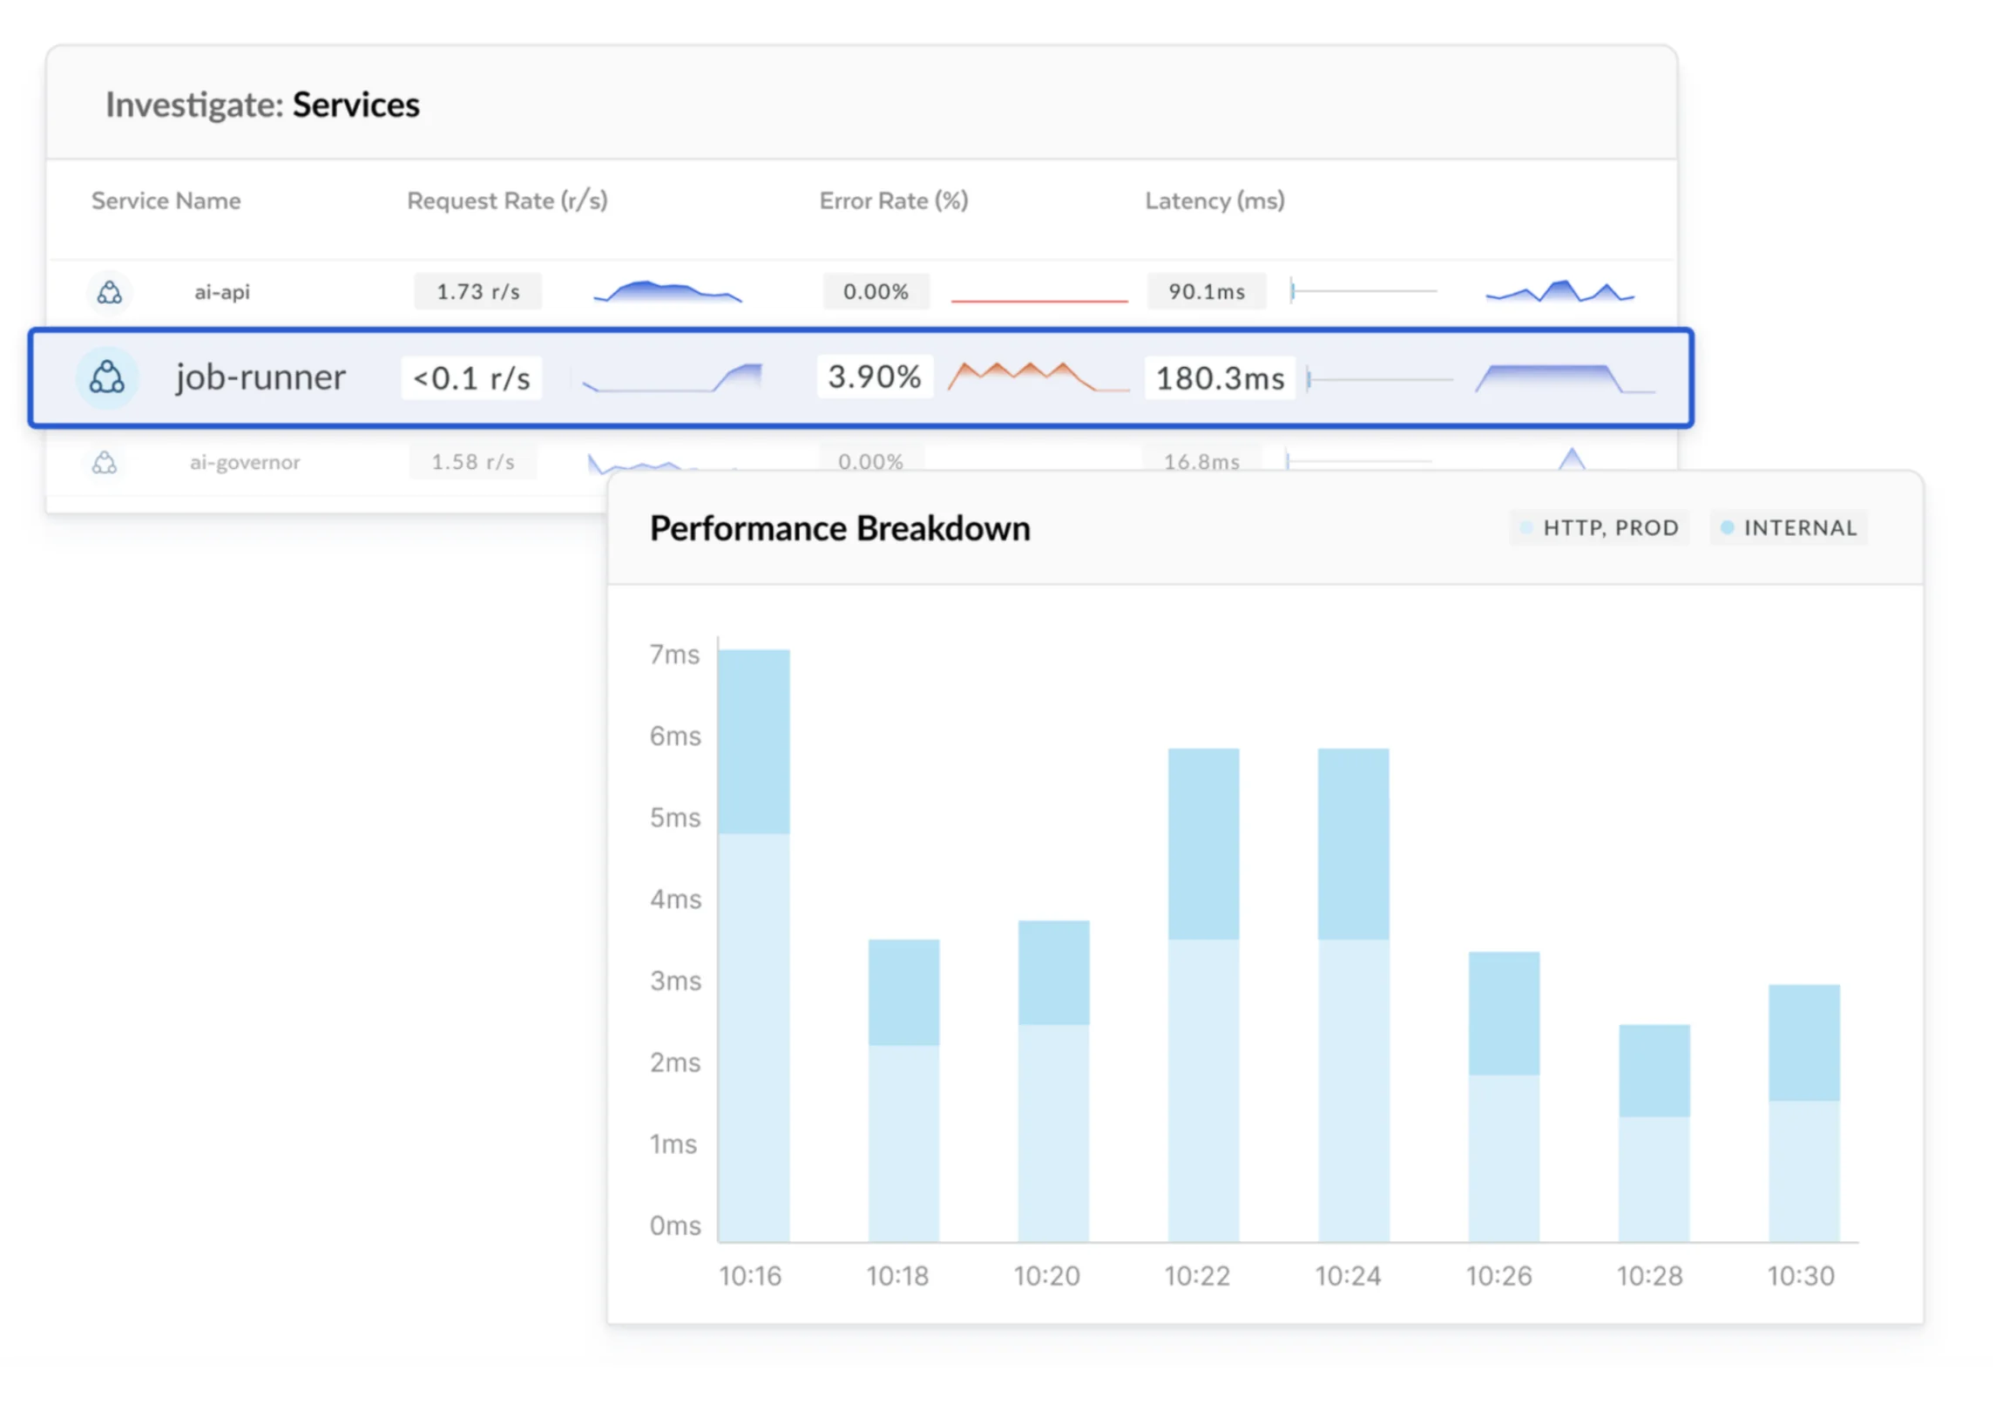Click the 1.58 r/s request rate value
The height and width of the screenshot is (1412, 2016).
[x=473, y=462]
